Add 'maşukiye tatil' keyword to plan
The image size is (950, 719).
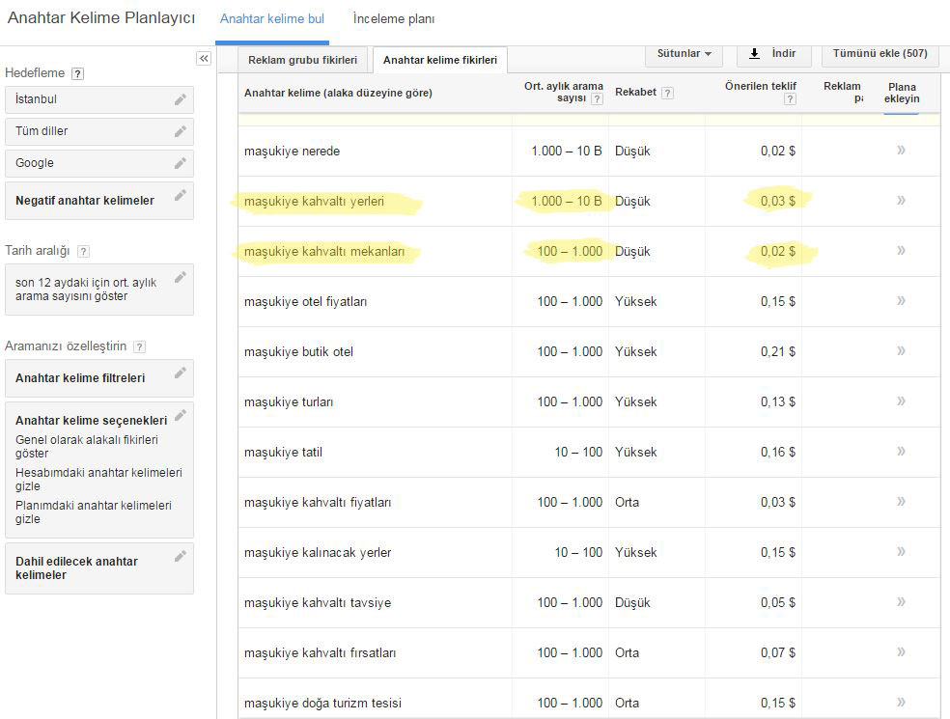pyautogui.click(x=901, y=451)
